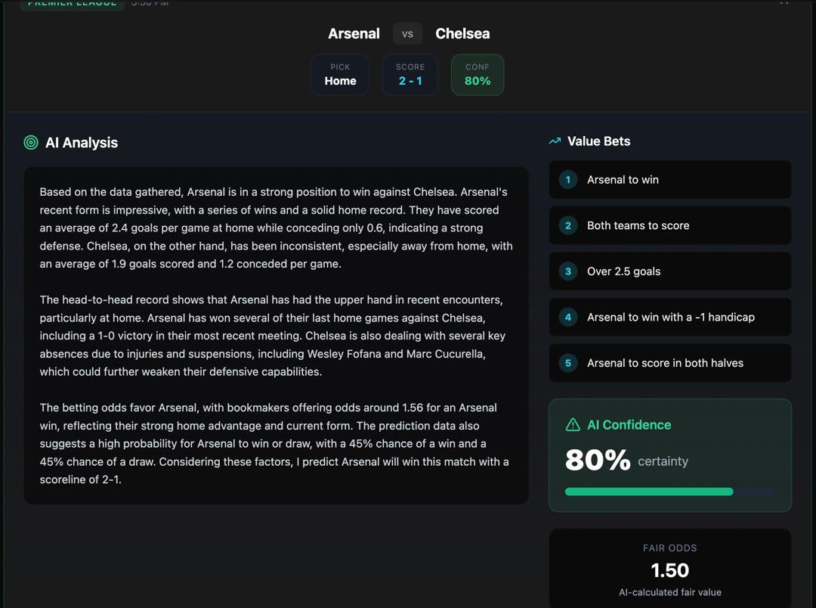Image resolution: width=816 pixels, height=608 pixels.
Task: Click the Value Bets trending arrow icon
Action: 555,141
